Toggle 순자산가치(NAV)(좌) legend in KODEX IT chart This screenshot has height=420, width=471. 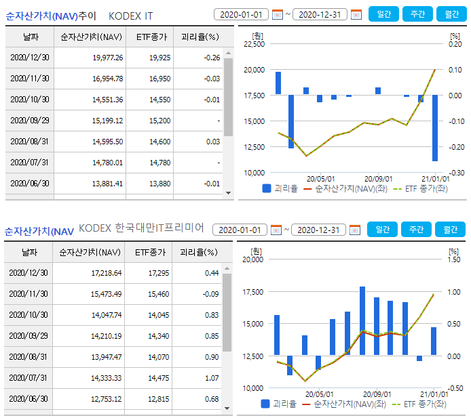(345, 188)
